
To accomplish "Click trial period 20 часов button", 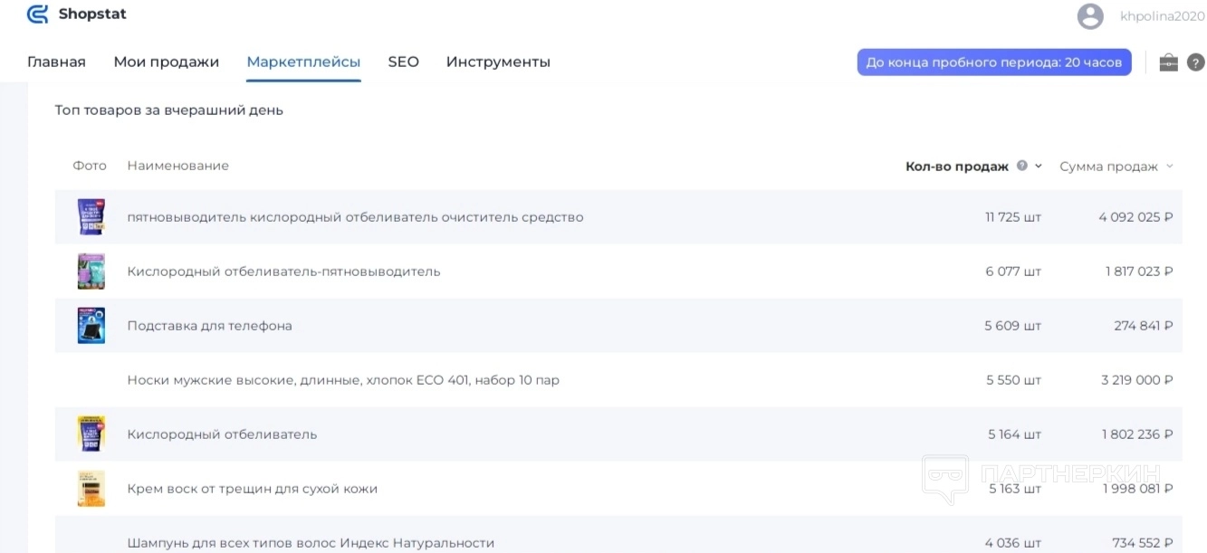I will click(x=994, y=62).
